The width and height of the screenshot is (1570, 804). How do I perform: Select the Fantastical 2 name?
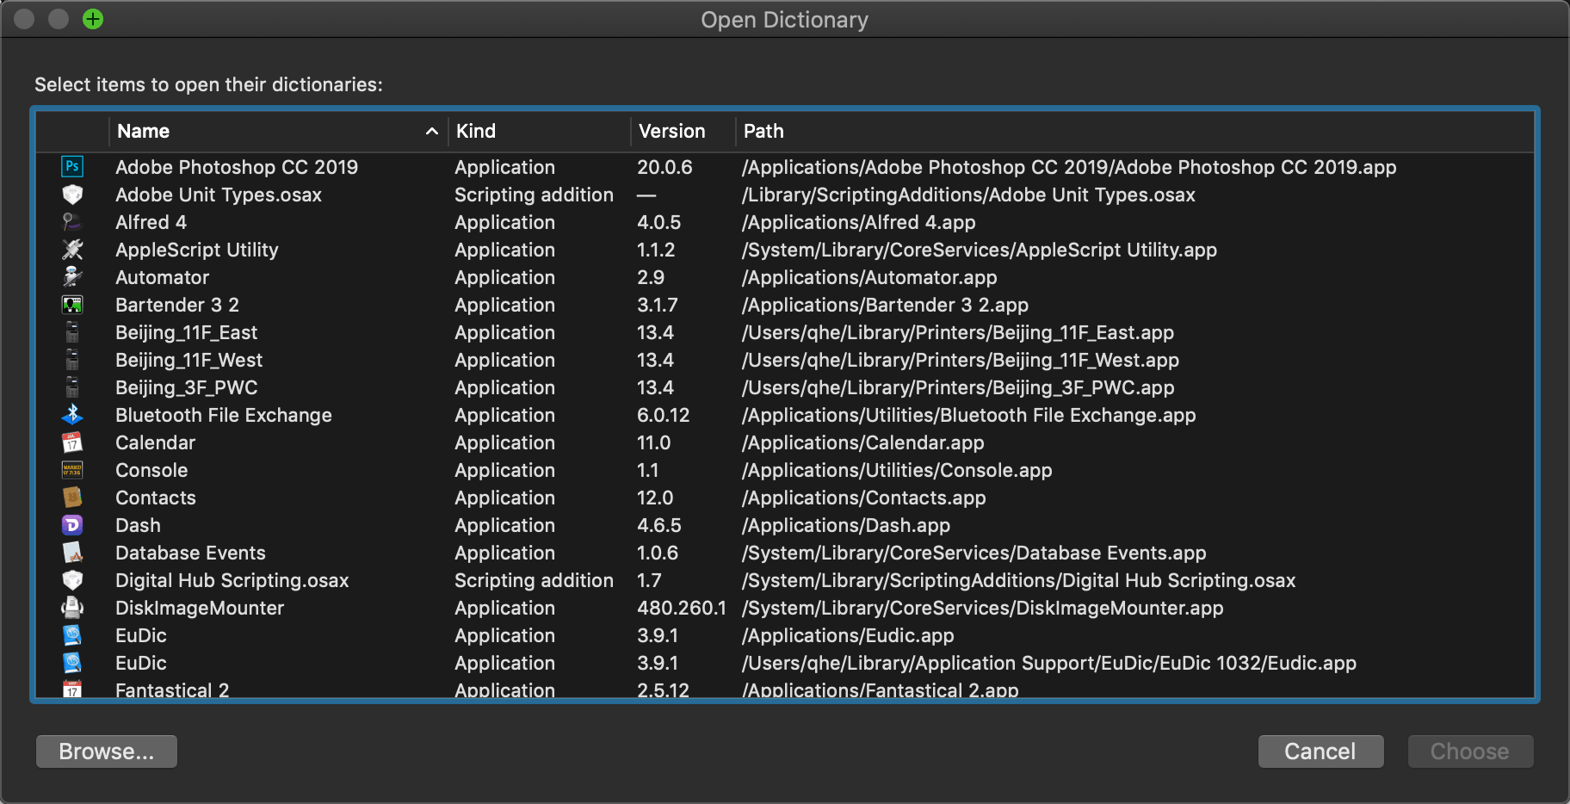(x=172, y=690)
